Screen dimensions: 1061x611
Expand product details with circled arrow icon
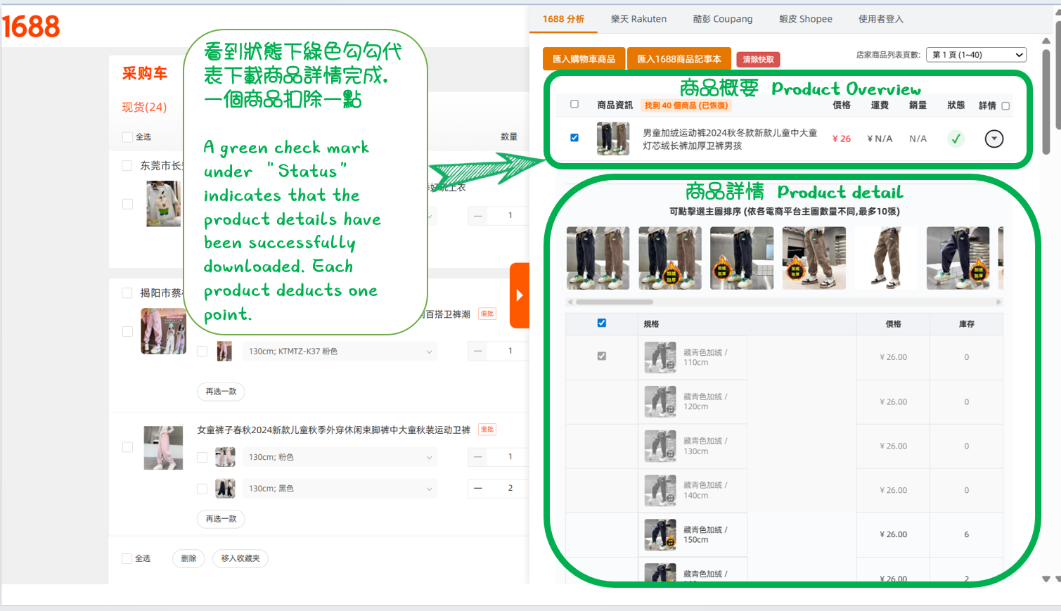coord(994,139)
